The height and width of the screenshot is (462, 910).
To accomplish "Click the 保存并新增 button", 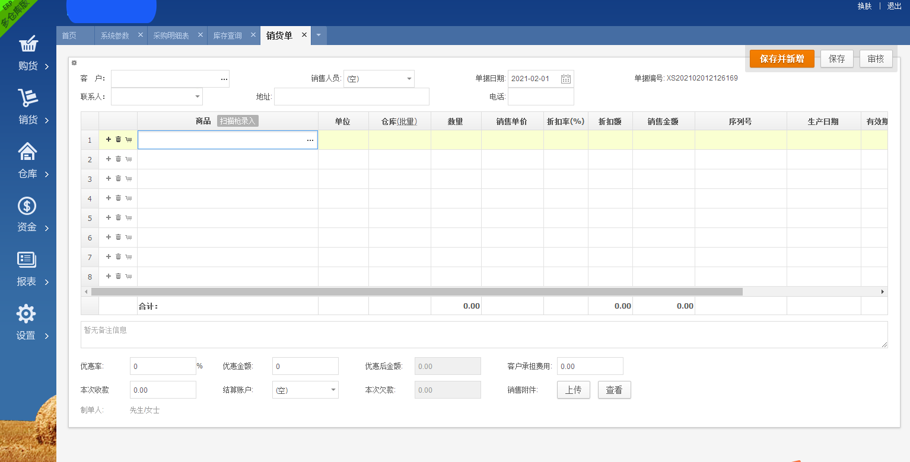I will (x=782, y=58).
